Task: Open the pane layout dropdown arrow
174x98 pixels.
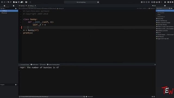Action: click(x=161, y=2)
